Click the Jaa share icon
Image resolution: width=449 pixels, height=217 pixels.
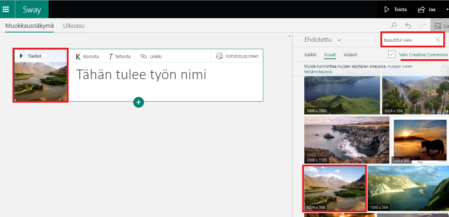421,10
